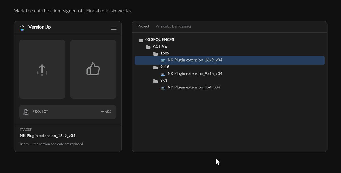Click the thumbs-up approve card
The height and width of the screenshot is (173, 341).
click(93, 69)
